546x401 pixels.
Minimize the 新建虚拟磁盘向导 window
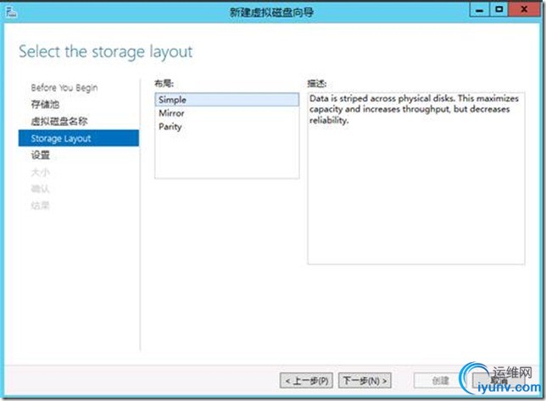(x=479, y=10)
